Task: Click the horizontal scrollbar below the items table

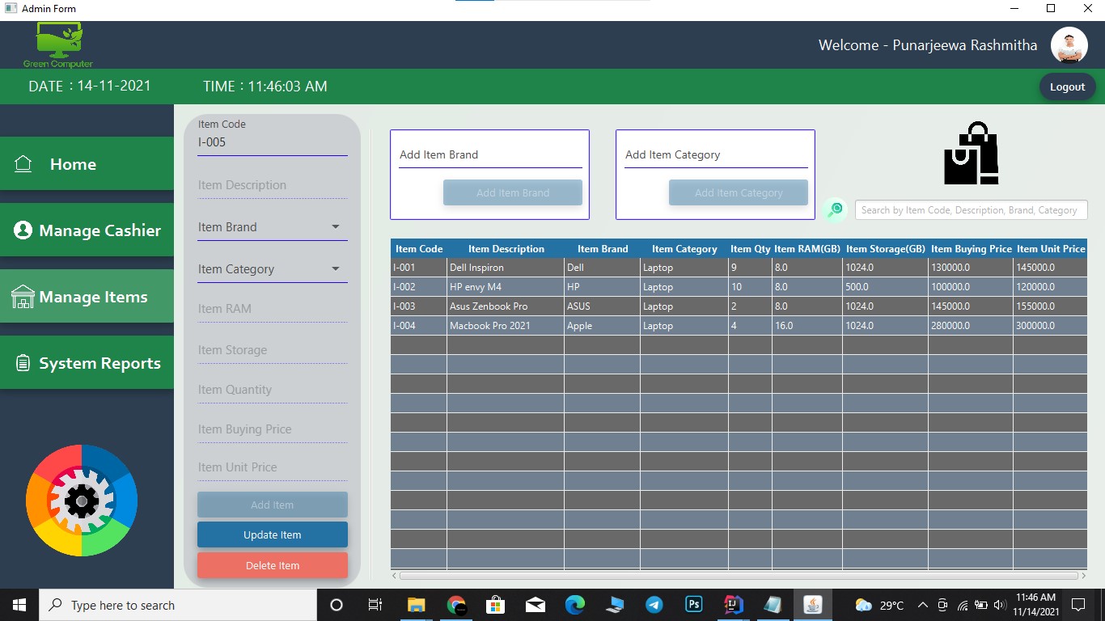Action: click(x=739, y=576)
